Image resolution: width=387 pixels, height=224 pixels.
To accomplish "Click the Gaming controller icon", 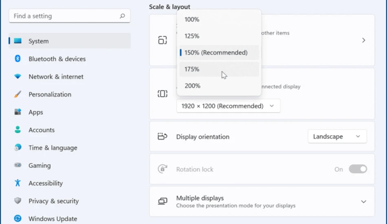I will click(x=18, y=165).
